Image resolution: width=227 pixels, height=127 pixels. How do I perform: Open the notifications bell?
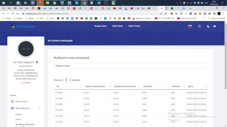coord(199,26)
